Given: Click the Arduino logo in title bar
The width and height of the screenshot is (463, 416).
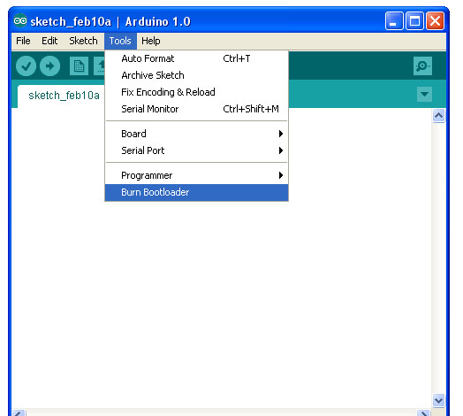Looking at the screenshot, I should pos(20,20).
